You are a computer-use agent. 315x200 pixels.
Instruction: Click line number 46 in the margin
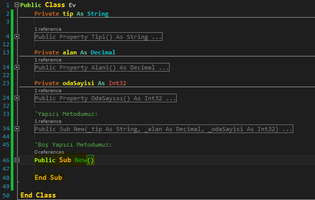6,160
